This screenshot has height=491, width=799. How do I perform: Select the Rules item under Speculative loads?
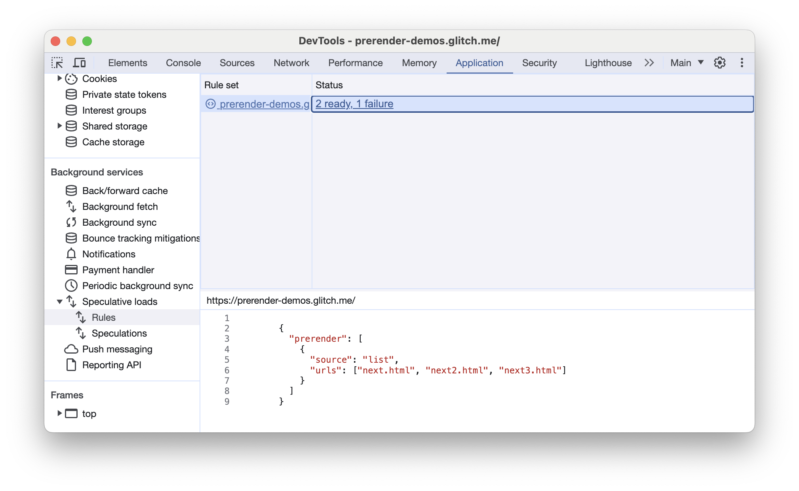click(103, 317)
